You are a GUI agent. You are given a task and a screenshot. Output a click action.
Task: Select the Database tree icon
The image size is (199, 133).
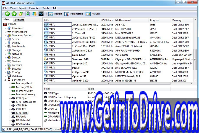[x=9, y=76]
